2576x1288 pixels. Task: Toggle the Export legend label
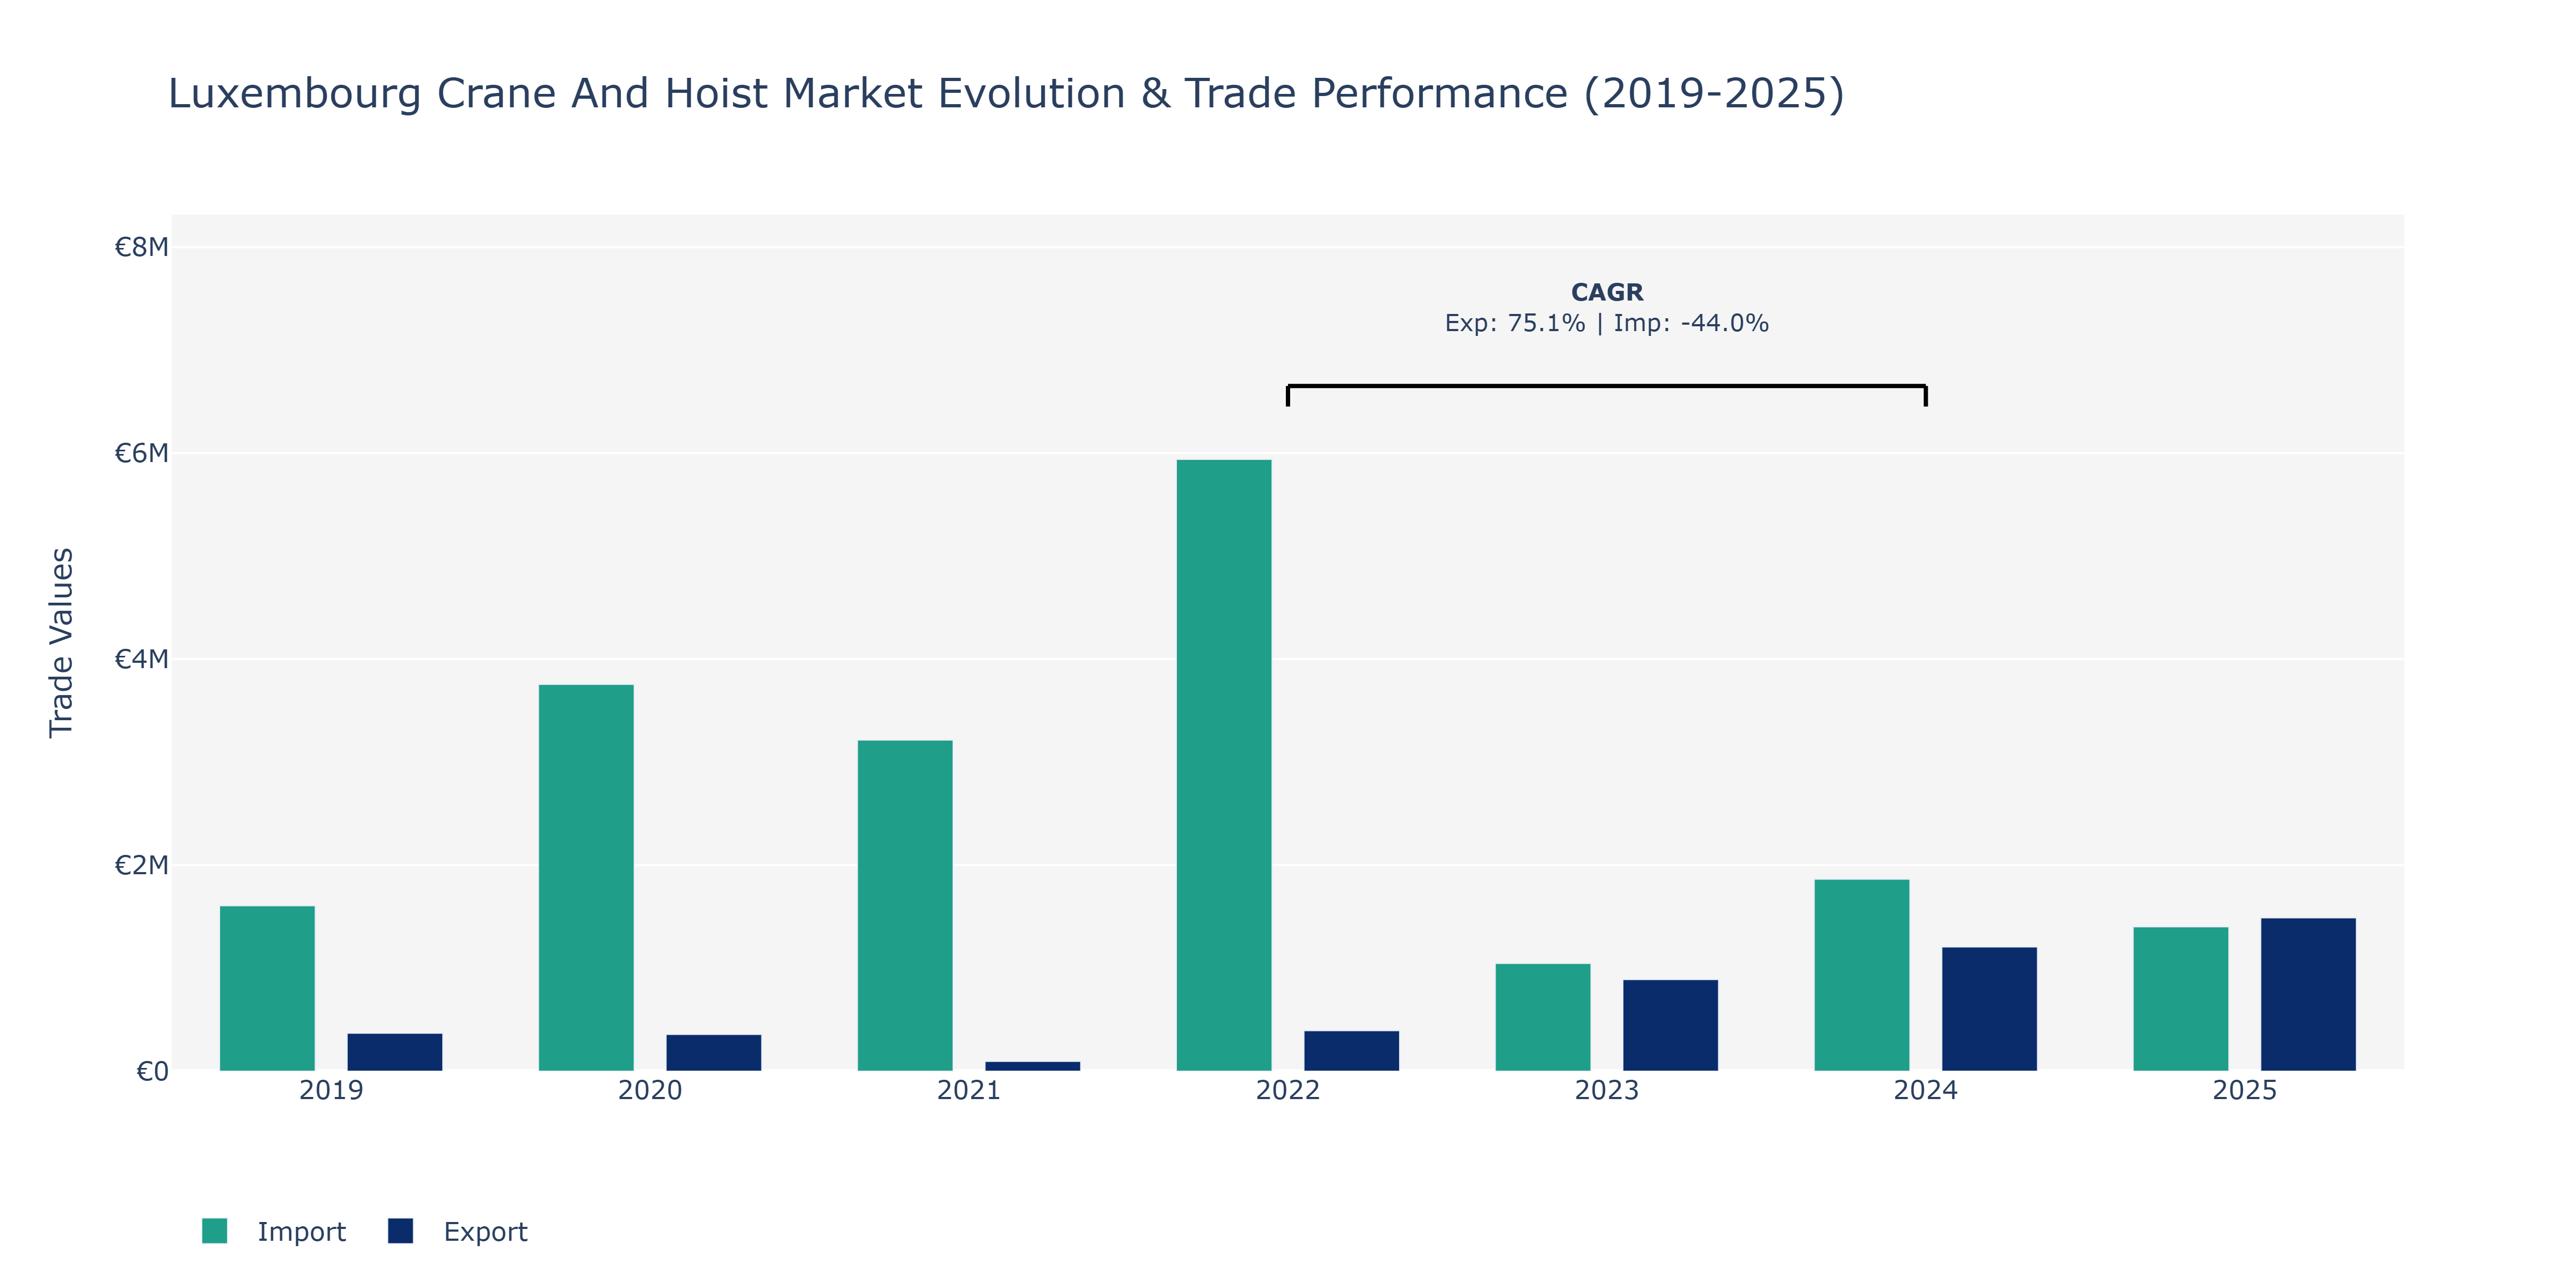(x=485, y=1232)
